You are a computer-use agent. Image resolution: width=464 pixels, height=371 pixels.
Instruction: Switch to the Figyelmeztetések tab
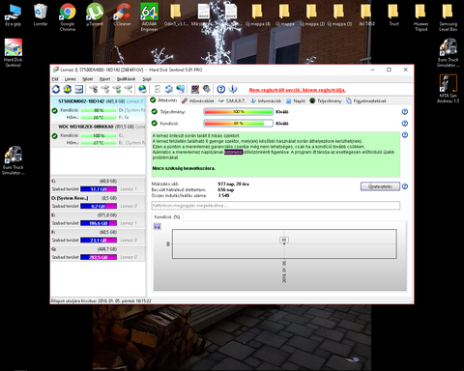[x=366, y=100]
